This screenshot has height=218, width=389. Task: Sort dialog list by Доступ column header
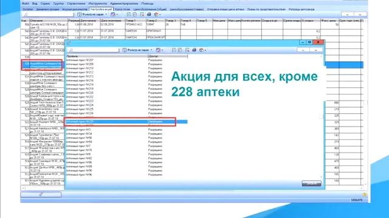pyautogui.click(x=168, y=56)
